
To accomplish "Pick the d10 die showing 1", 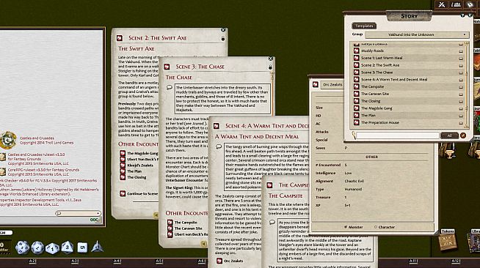I will (52, 248).
